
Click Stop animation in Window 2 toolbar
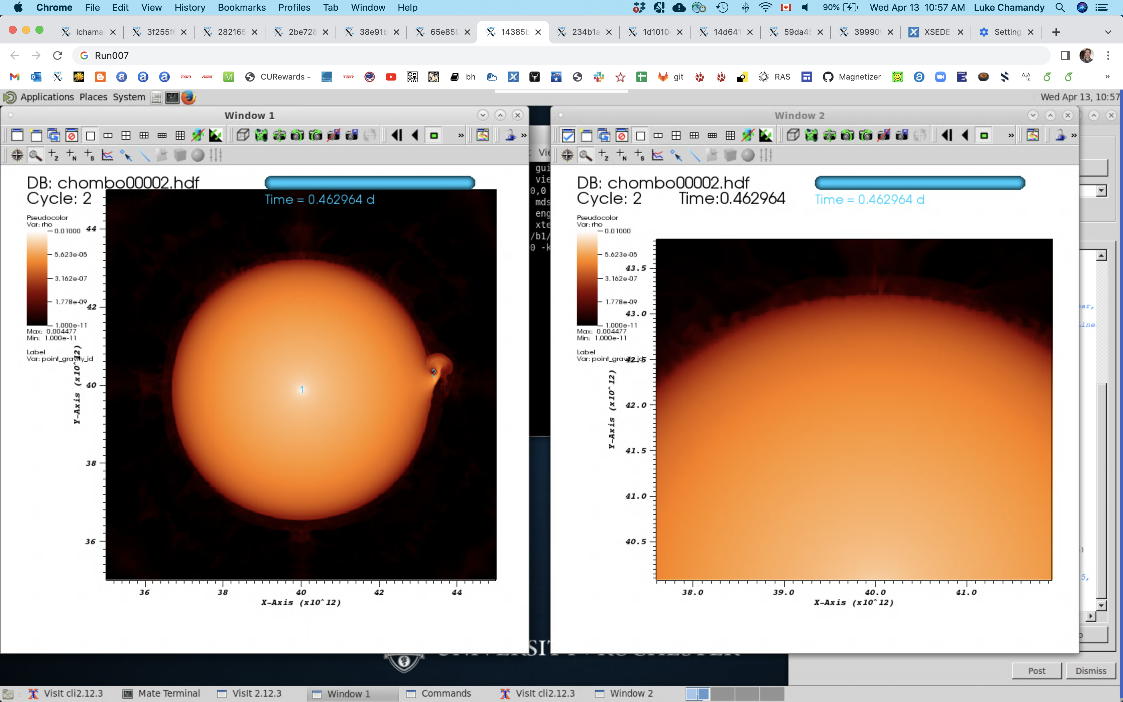coord(984,135)
